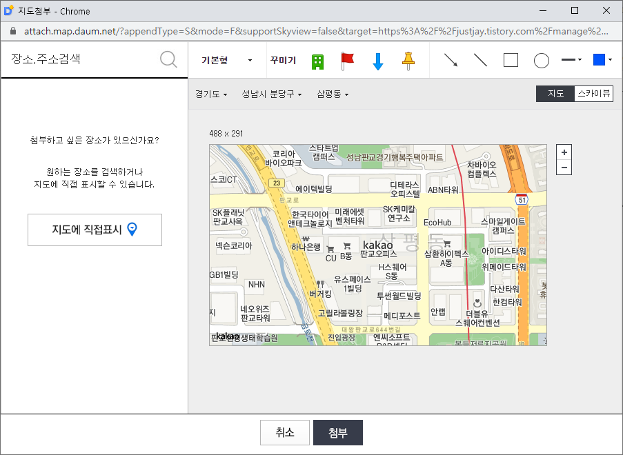Click the 꾸미기 label
The image size is (623, 455).
[x=283, y=61]
